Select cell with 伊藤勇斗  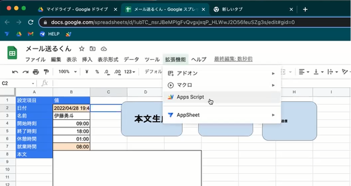point(71,116)
